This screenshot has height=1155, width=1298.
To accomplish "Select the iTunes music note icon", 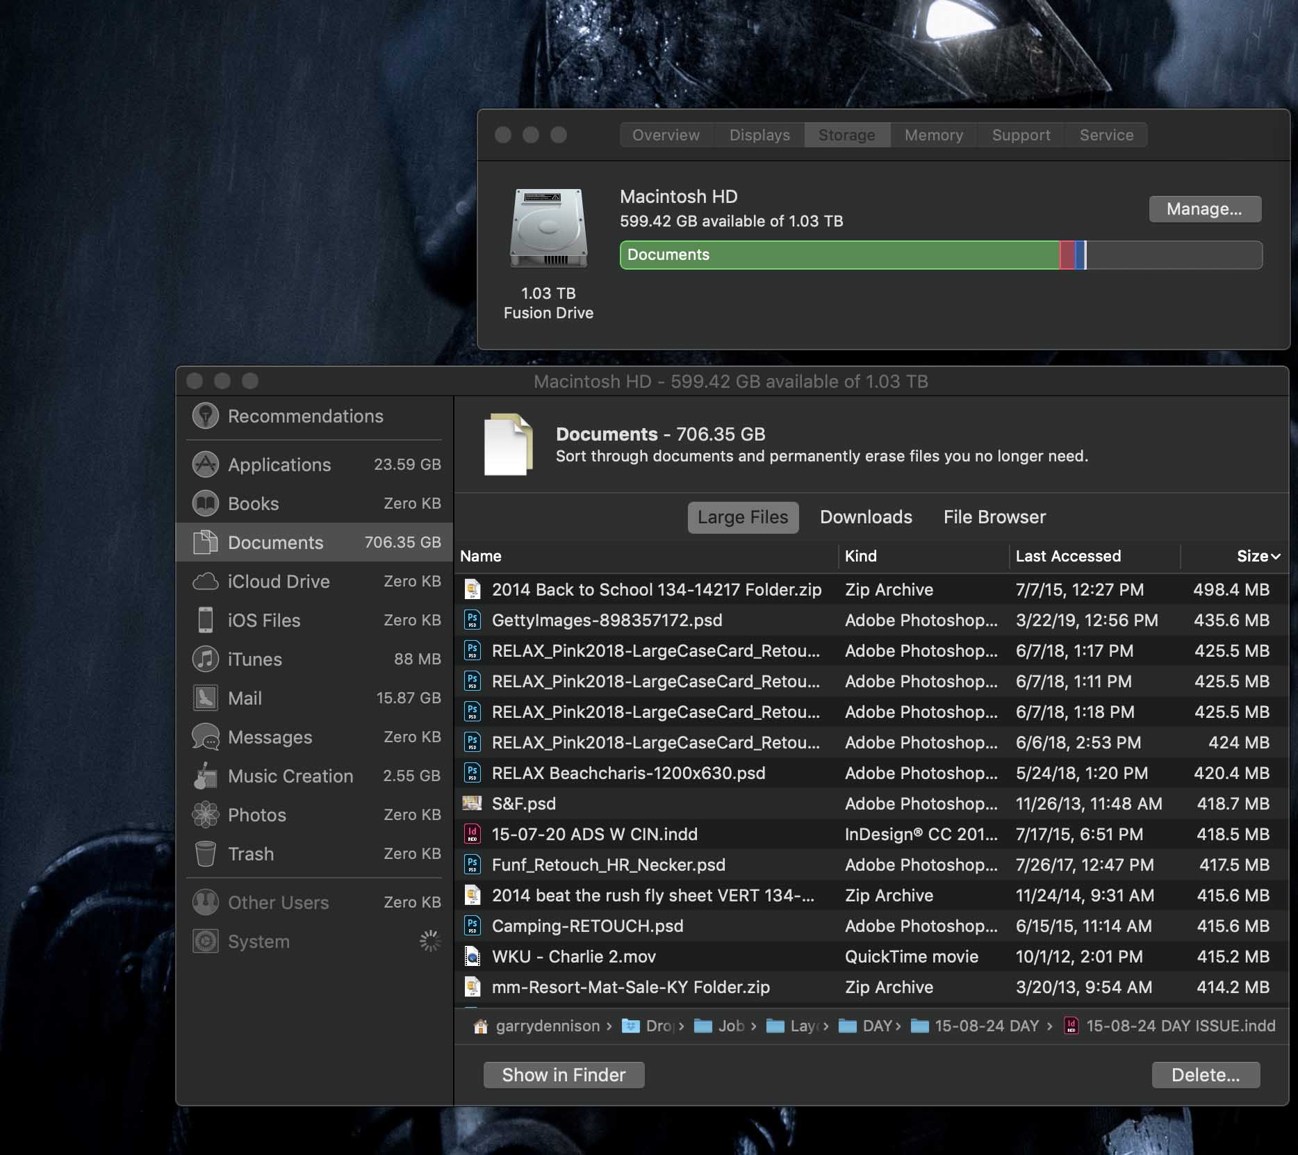I will click(205, 659).
